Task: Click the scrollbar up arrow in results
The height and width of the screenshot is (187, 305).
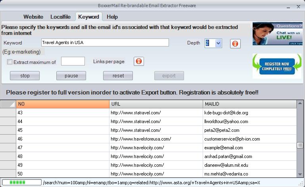Action: click(x=300, y=103)
